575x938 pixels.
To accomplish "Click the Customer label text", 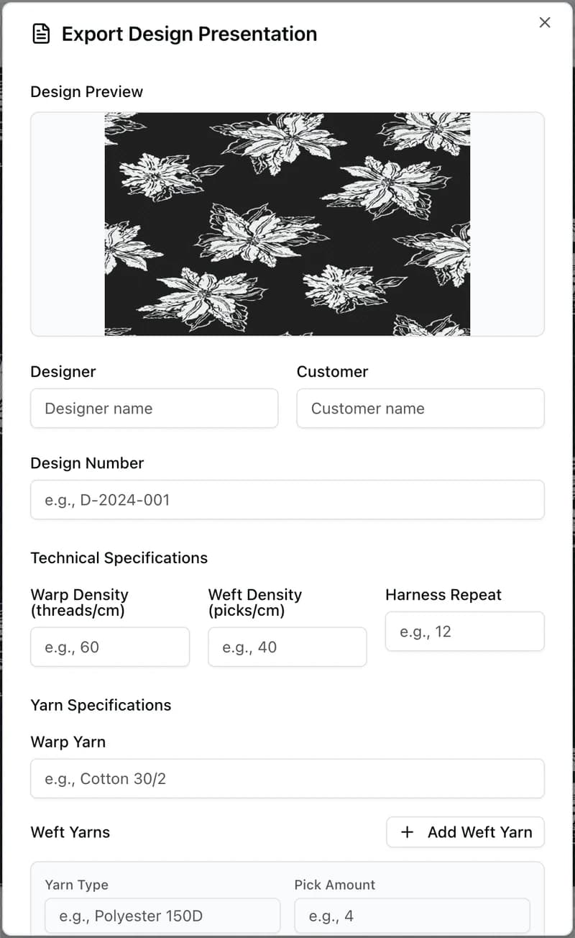I will [x=332, y=372].
